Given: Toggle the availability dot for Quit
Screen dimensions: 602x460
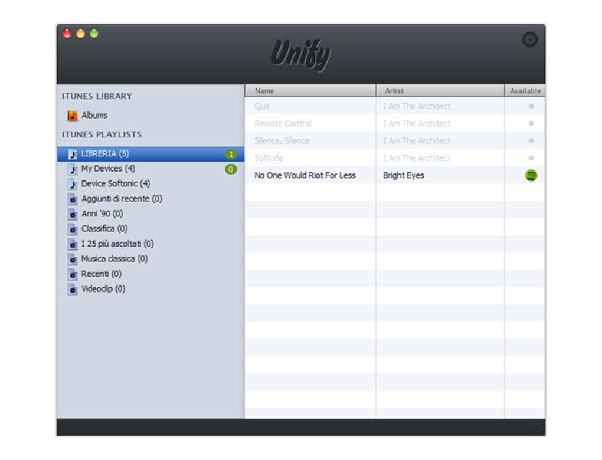Looking at the screenshot, I should coord(529,106).
